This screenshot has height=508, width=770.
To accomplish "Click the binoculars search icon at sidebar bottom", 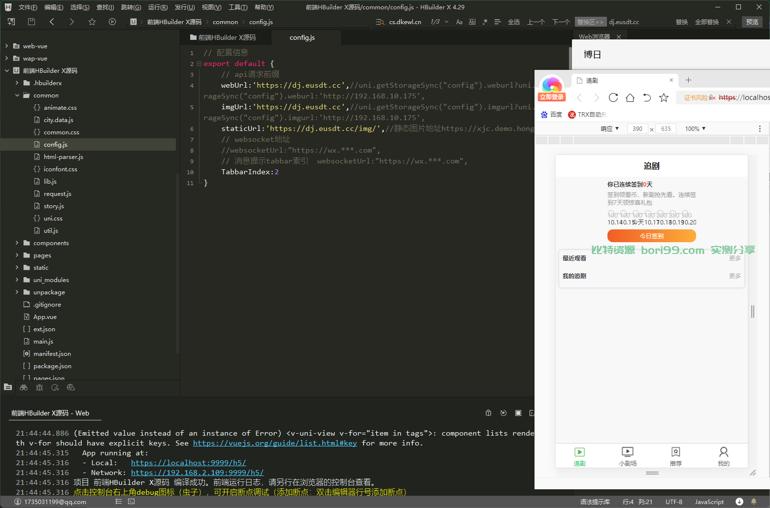I will coord(24,387).
